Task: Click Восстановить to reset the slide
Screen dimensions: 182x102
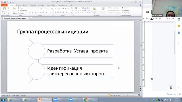Action: pyautogui.click(x=23, y=10)
